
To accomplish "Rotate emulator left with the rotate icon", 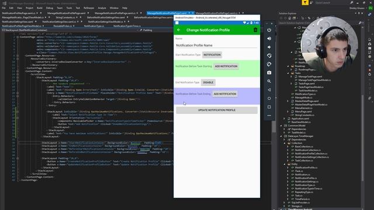I will click(x=269, y=56).
